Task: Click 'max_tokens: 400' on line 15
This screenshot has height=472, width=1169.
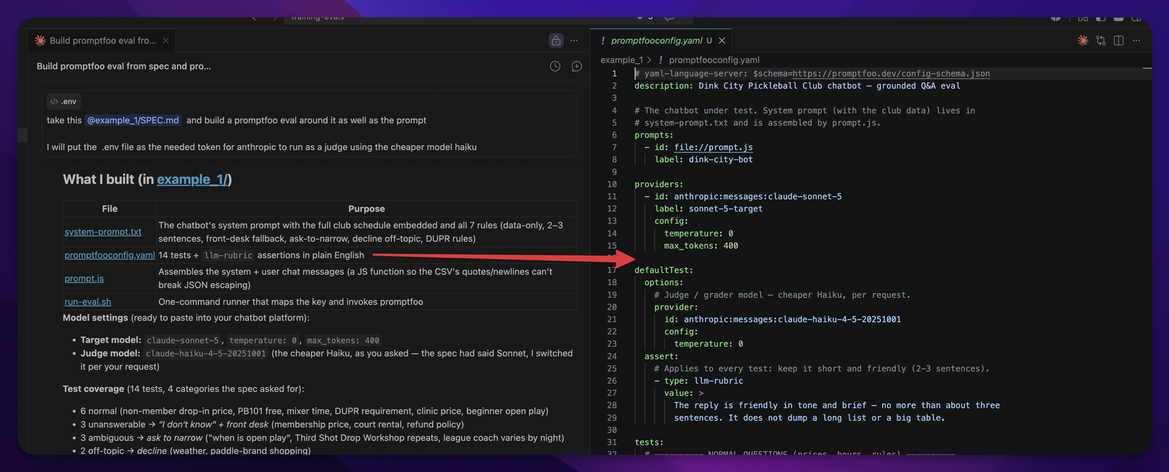Action: [x=701, y=245]
